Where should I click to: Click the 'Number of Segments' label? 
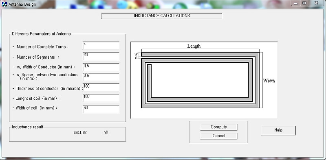click(38, 57)
